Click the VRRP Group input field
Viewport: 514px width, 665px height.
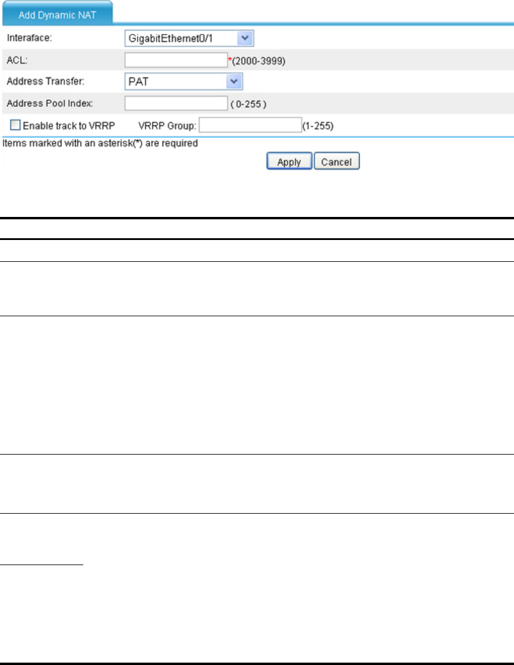click(x=250, y=125)
